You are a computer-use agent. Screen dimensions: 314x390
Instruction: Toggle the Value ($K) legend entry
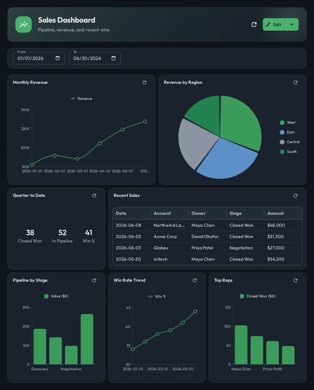pyautogui.click(x=56, y=296)
